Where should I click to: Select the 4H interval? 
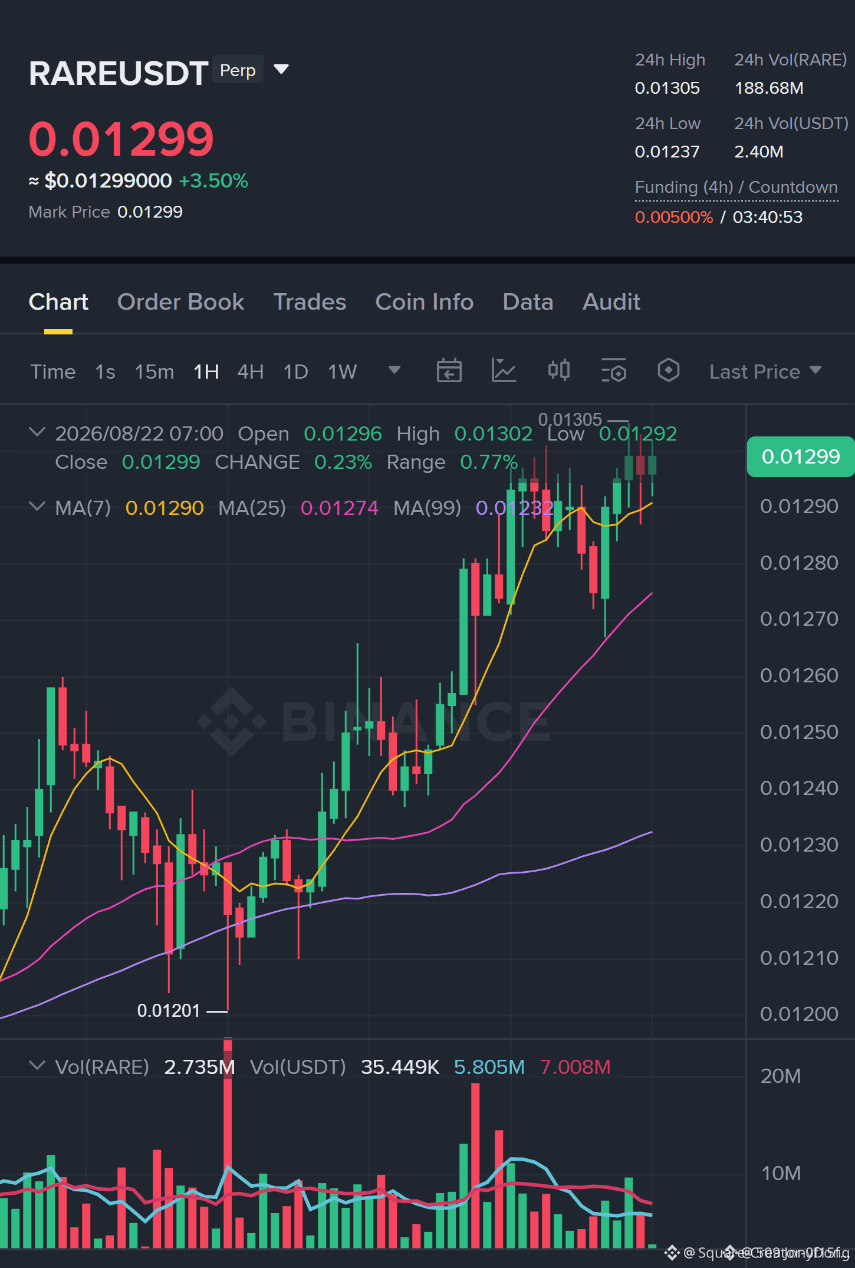click(251, 372)
